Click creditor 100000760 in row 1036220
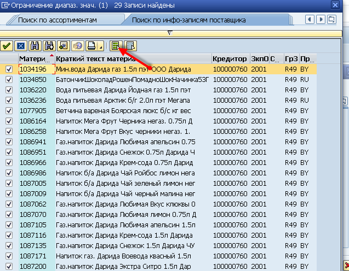349x271 pixels. click(230, 90)
